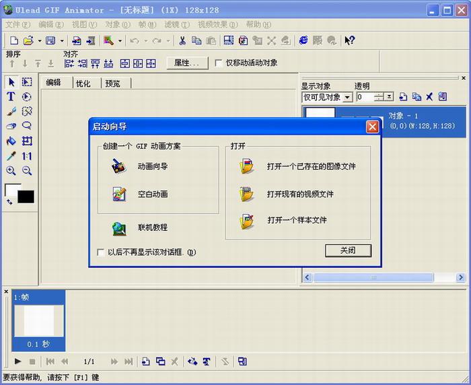The width and height of the screenshot is (471, 385).
Task: Click the 属性... button
Action: [187, 63]
